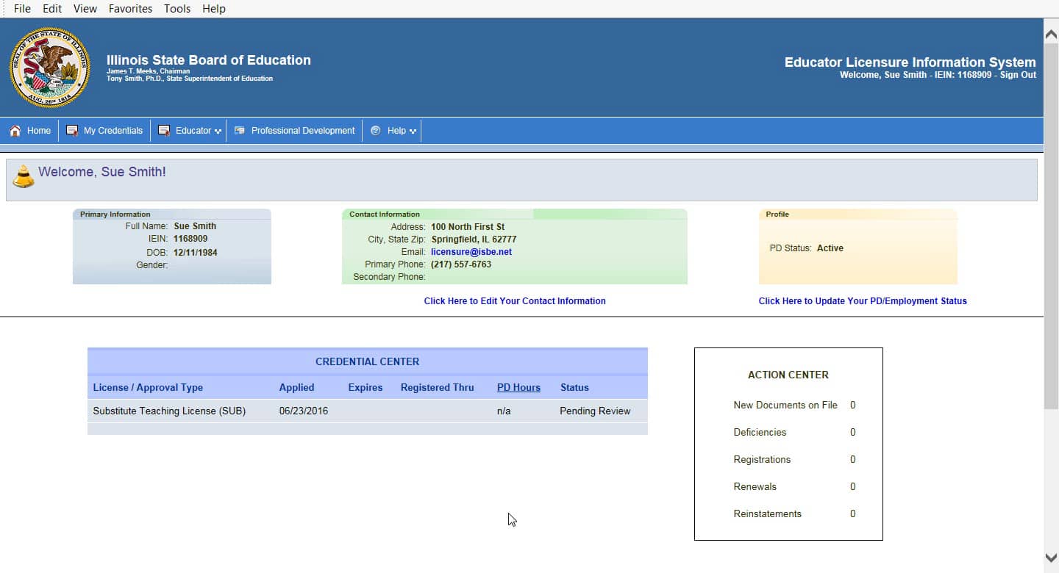Click Here to Update Your PD/Employment Status
Image resolution: width=1059 pixels, height=573 pixels.
(863, 301)
